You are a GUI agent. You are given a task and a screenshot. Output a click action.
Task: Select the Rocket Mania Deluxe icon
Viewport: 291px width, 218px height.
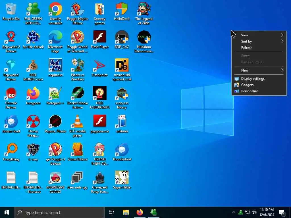pyautogui.click(x=78, y=93)
